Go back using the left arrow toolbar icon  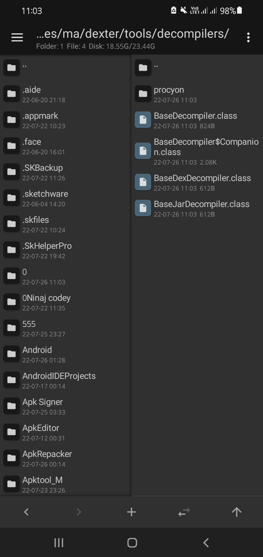[26, 512]
